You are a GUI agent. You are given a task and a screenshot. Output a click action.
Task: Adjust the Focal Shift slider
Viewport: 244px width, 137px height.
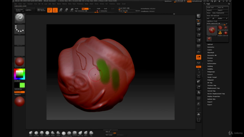coord(129,8)
